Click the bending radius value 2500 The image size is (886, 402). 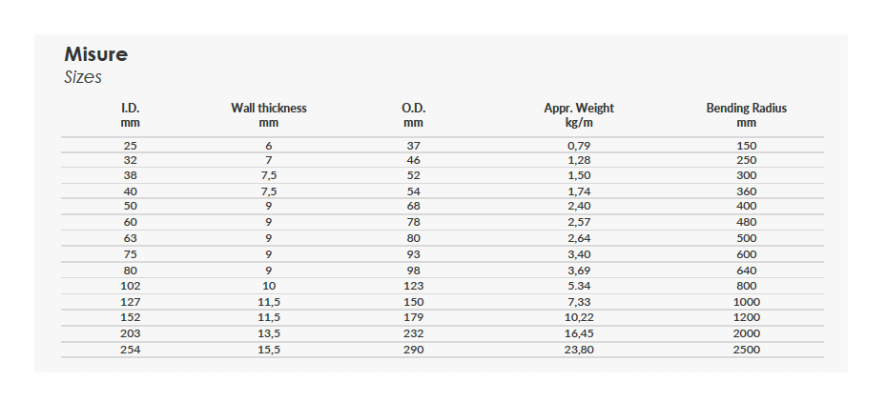pos(746,349)
